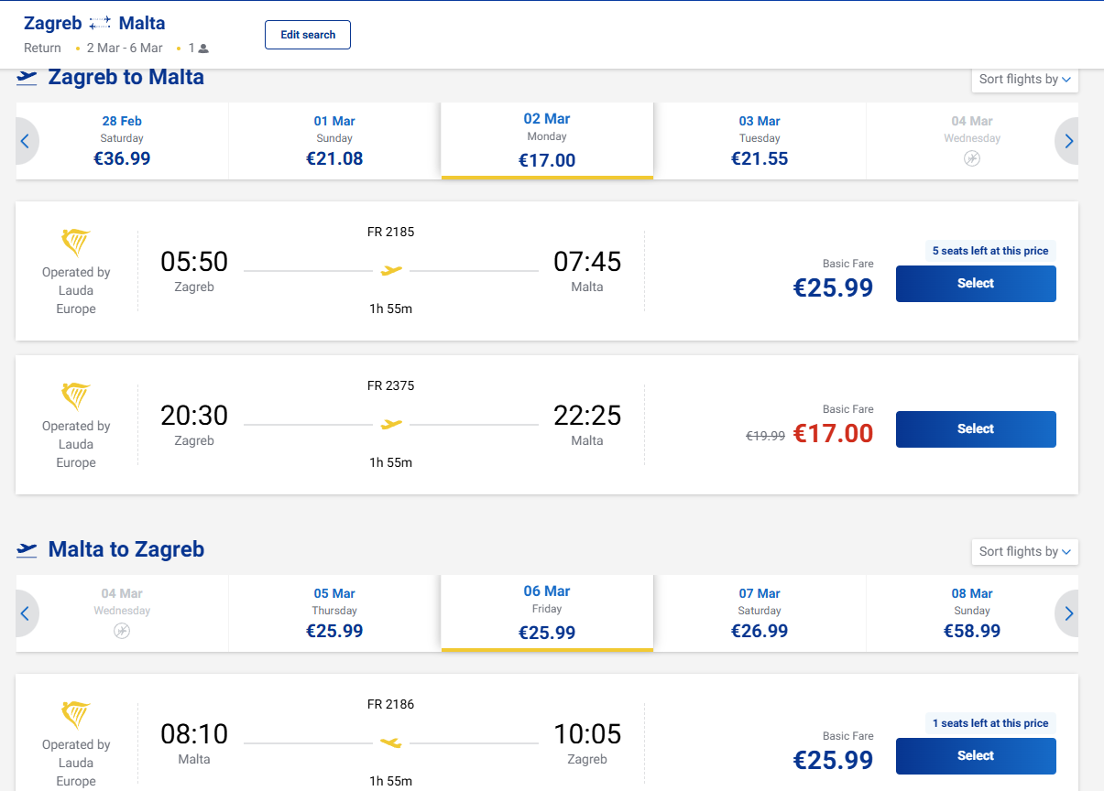Click the Ryanair harp logo on flight FR 2375

(x=76, y=397)
